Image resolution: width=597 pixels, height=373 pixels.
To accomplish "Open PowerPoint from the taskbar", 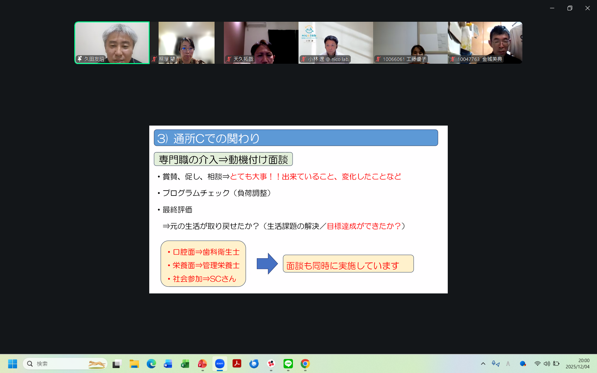I will tap(202, 363).
